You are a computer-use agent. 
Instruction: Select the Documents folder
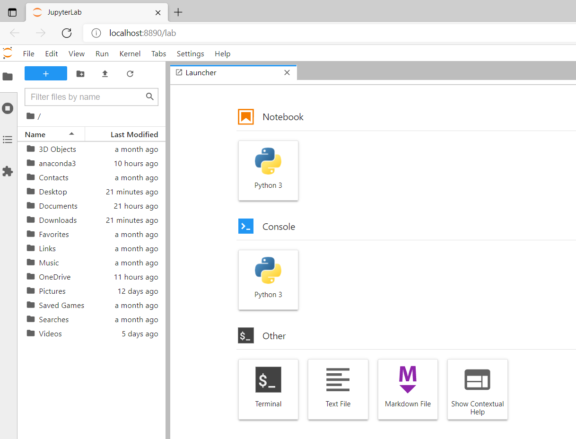tap(91, 206)
